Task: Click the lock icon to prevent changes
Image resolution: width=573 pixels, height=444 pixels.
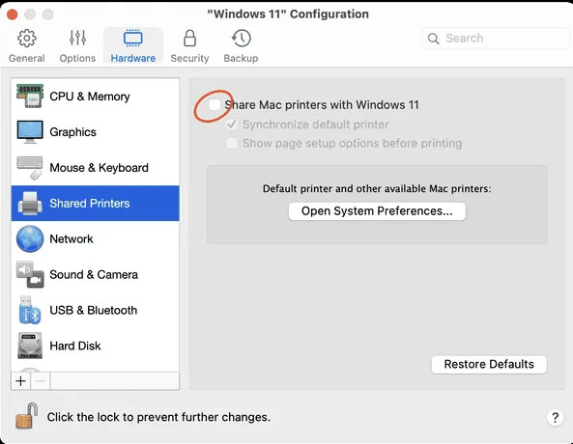Action: coord(27,416)
